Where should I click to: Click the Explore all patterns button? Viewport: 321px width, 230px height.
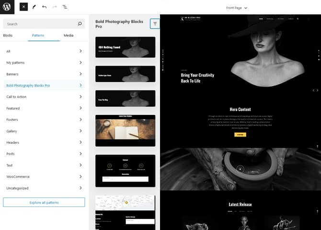pyautogui.click(x=44, y=203)
